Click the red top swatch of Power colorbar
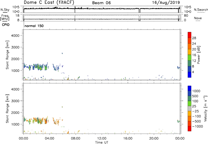The image size is (208, 144). coord(190,35)
